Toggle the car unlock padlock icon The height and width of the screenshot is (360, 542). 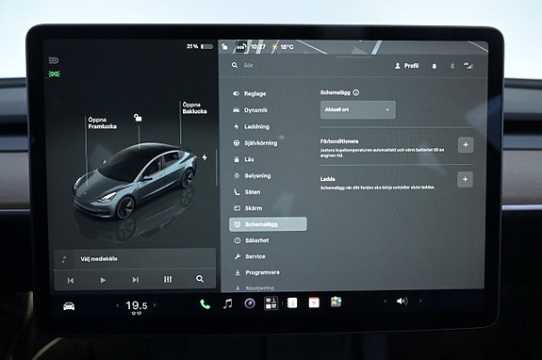(x=138, y=118)
